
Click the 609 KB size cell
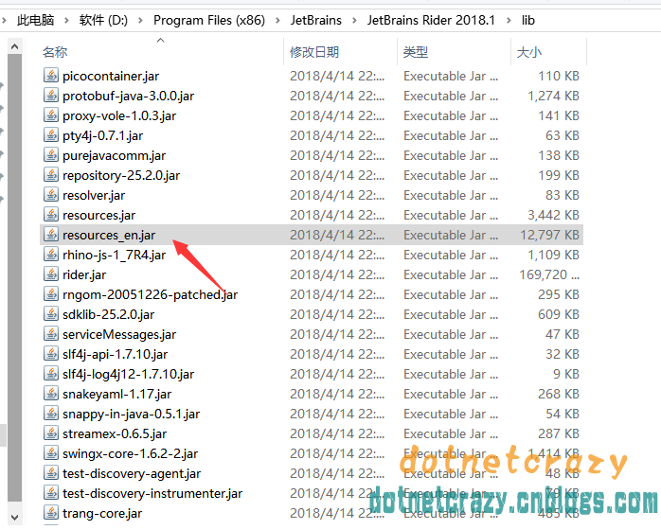(x=559, y=314)
